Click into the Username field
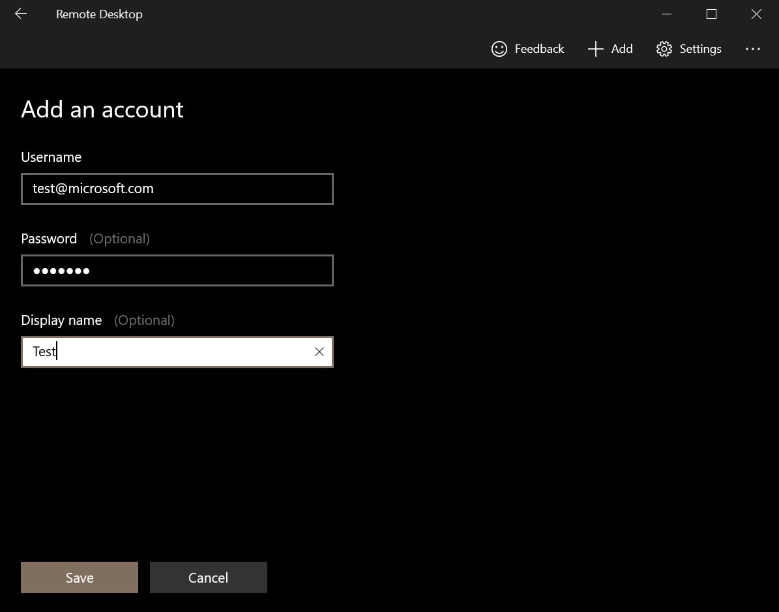The height and width of the screenshot is (612, 779). (x=177, y=189)
